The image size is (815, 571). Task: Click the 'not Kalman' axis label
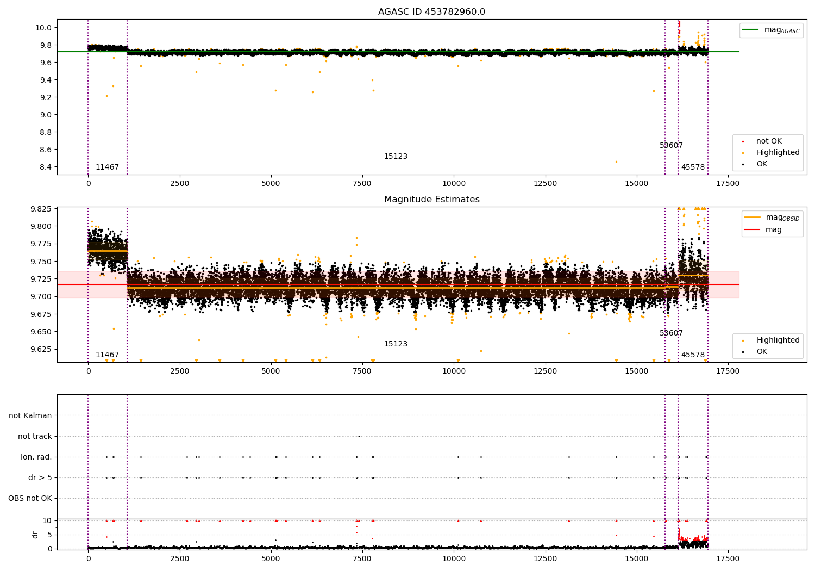tap(30, 416)
